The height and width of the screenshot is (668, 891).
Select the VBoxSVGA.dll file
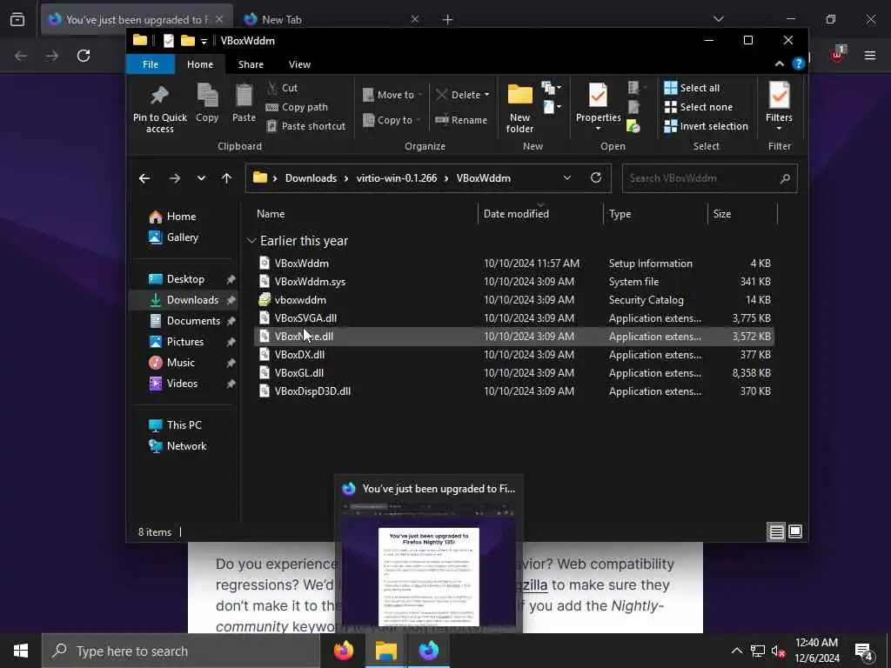point(513,318)
